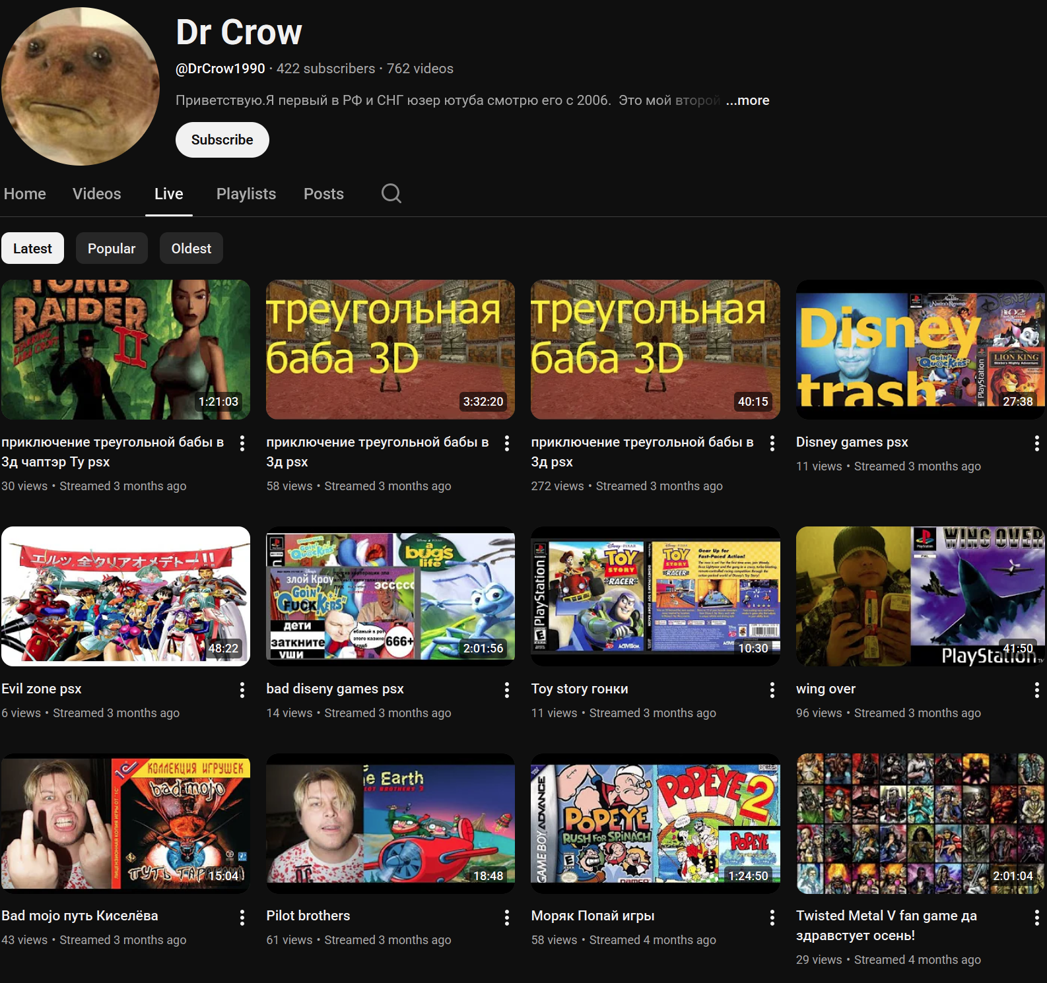Open the Disney trash thumbnail
The width and height of the screenshot is (1047, 983).
[920, 350]
